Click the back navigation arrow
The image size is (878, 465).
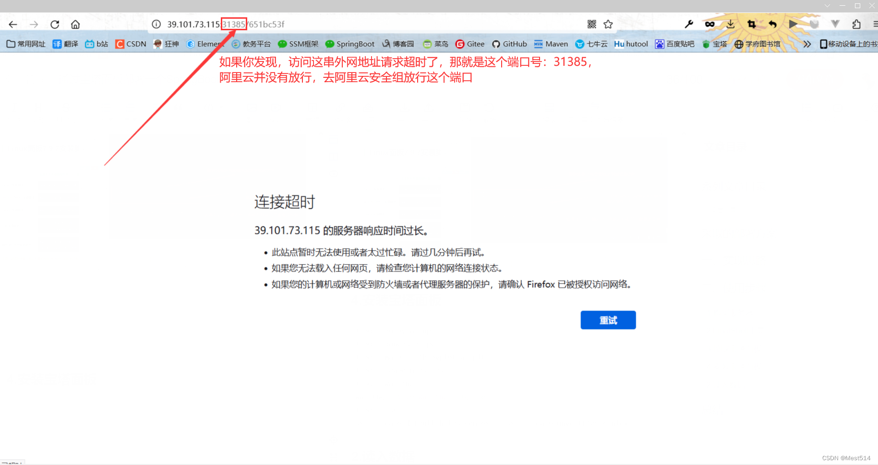(12, 24)
